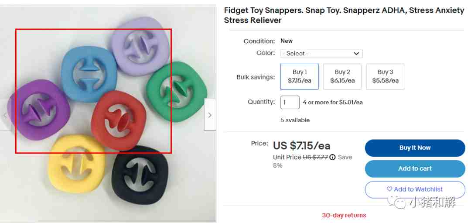This screenshot has height=223, width=471.
Task: Click the previous image arrow
Action: tap(5, 114)
